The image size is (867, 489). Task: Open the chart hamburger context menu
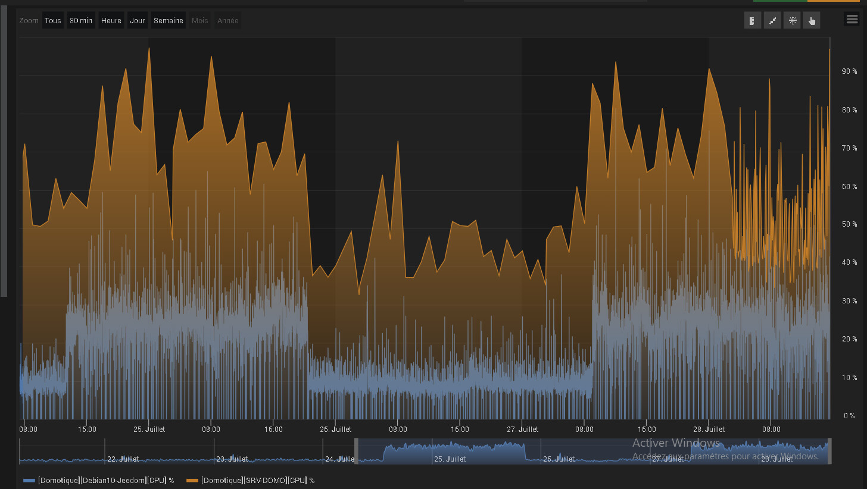(852, 20)
